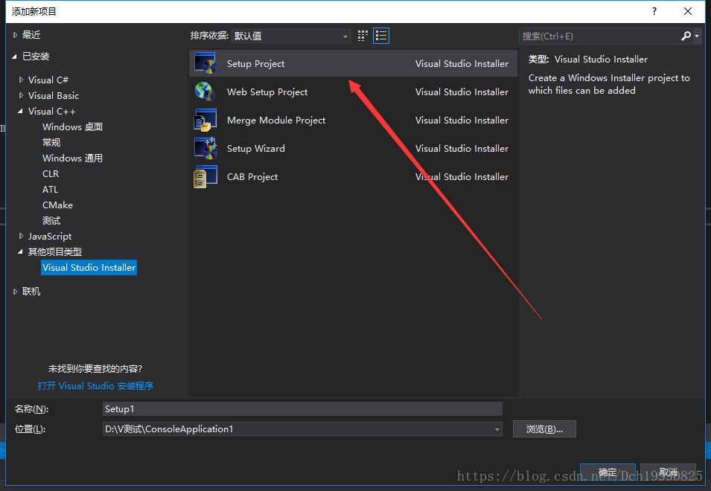Click the Setup Wizard name text
Screen dimensions: 711x491
[x=256, y=149]
